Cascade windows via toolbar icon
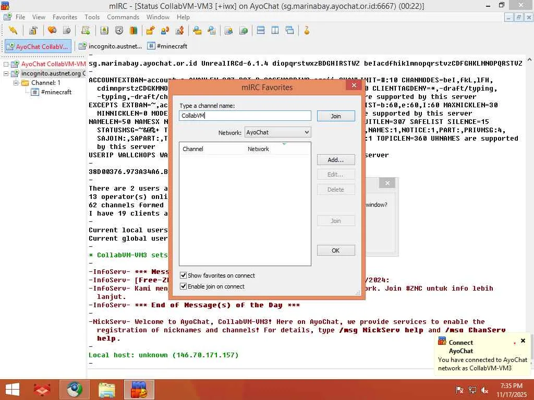The image size is (534, 400). click(290, 31)
